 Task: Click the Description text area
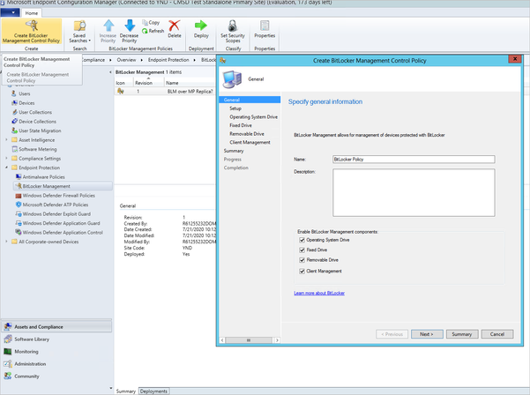pos(414,192)
